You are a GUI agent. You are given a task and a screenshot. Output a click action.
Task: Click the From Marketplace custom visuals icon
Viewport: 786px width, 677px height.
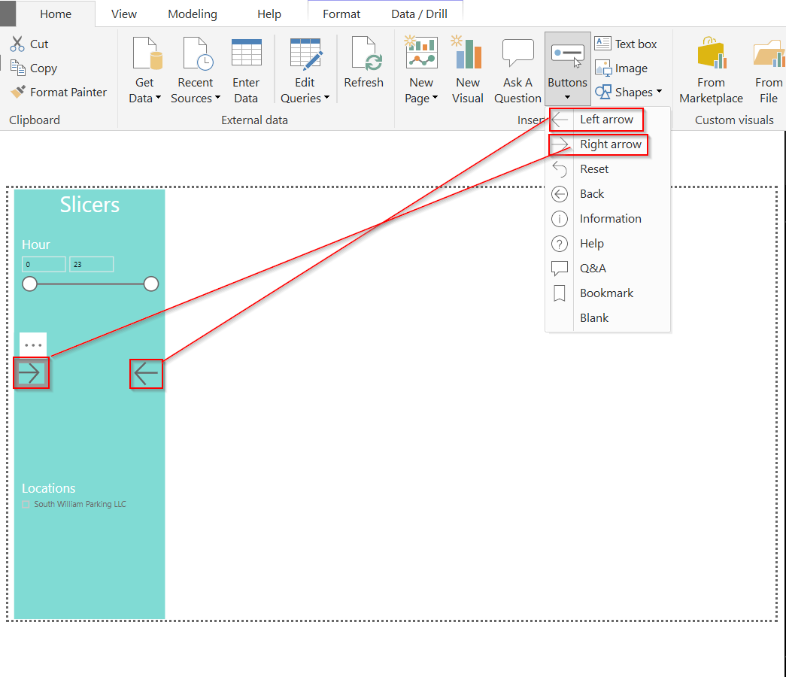pyautogui.click(x=710, y=68)
